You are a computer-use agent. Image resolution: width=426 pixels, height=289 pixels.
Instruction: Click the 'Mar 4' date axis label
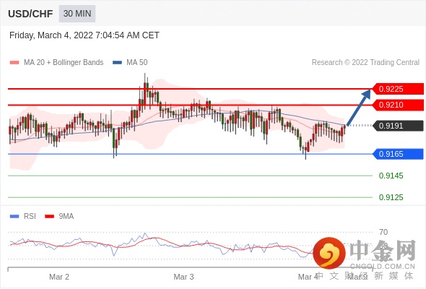tap(308, 277)
